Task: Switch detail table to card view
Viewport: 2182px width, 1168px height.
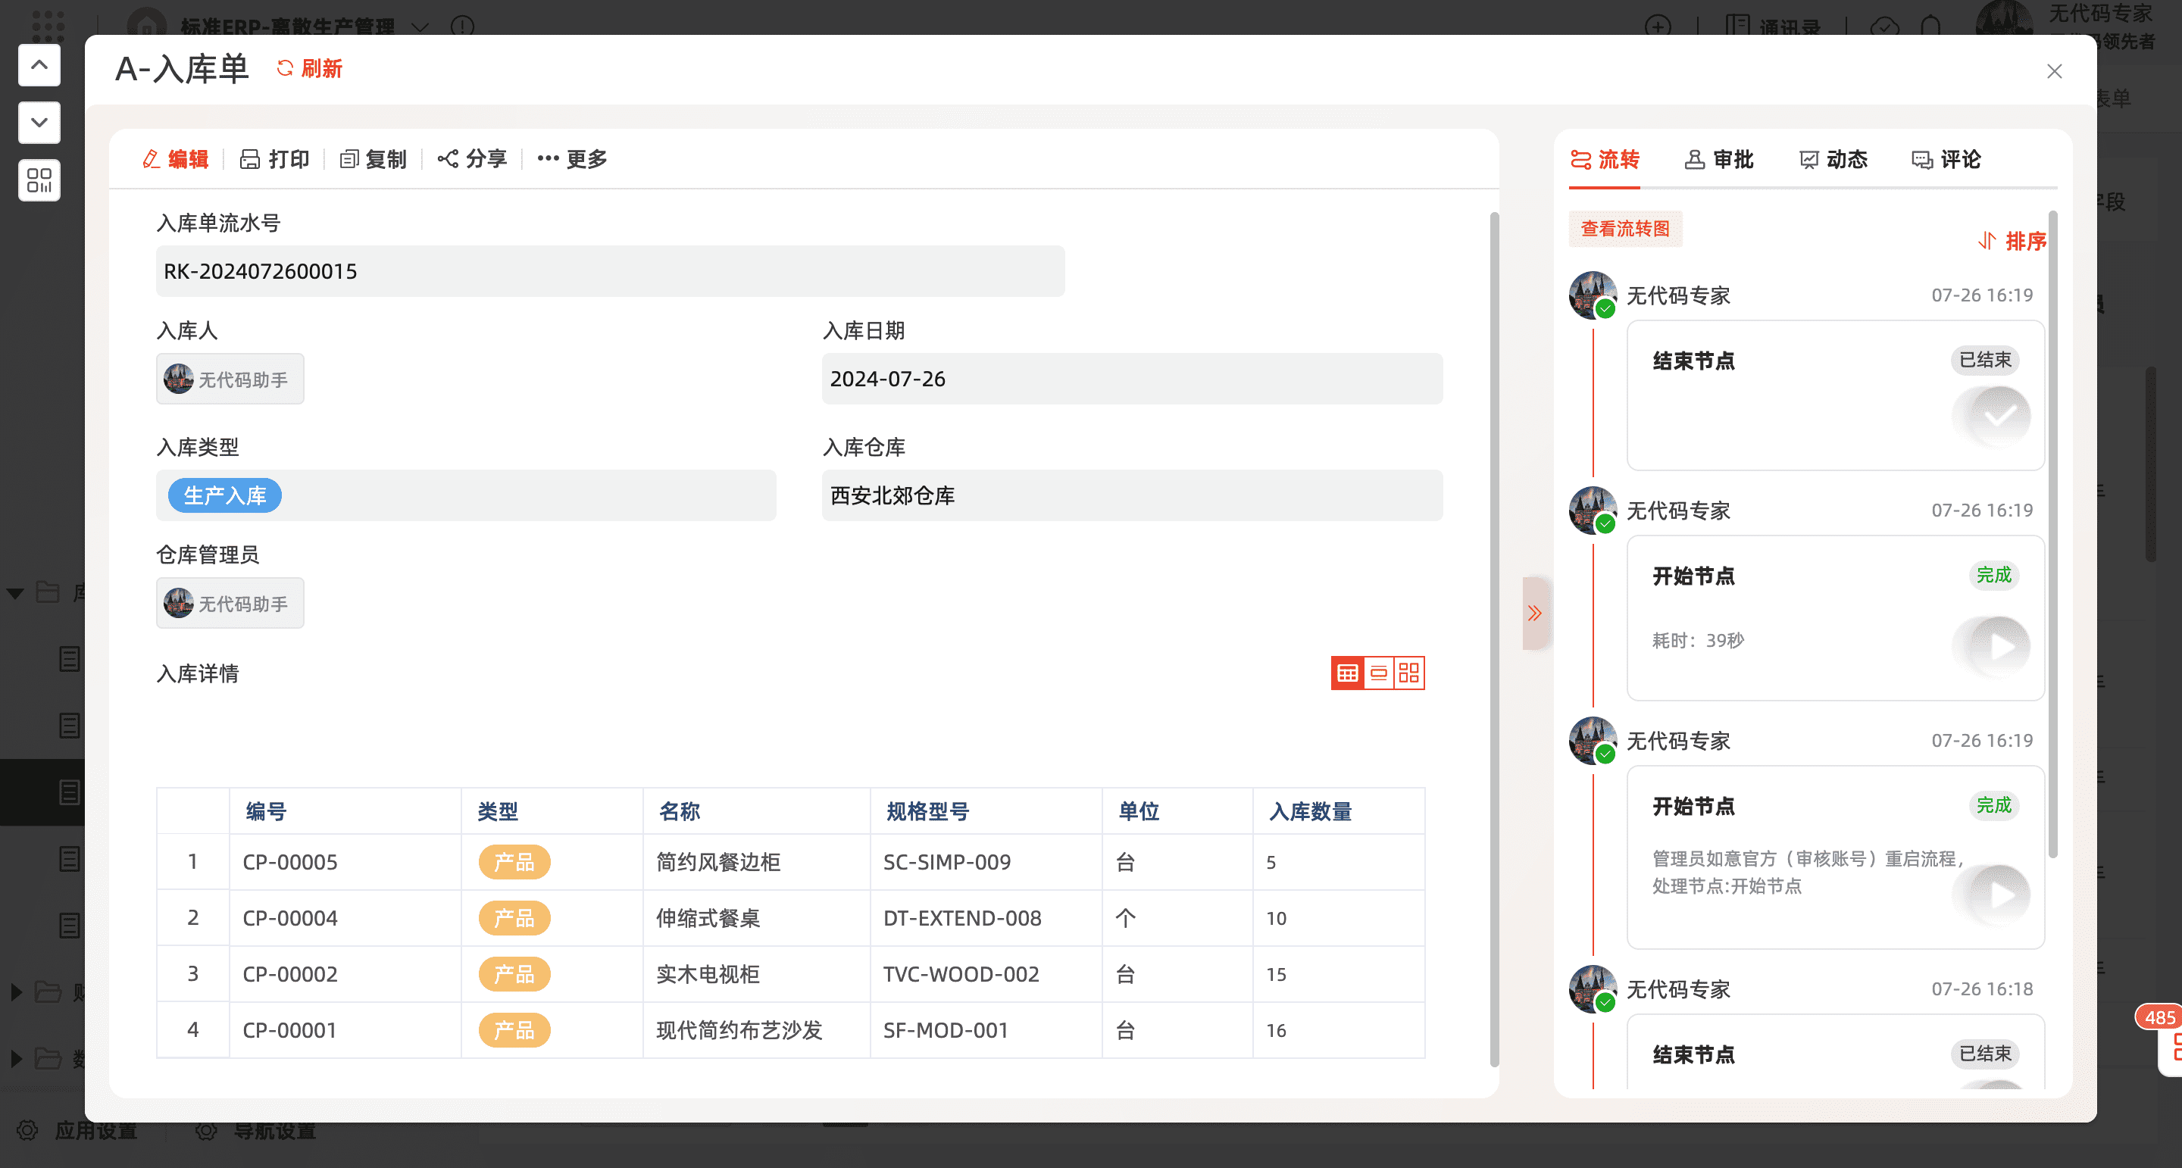Action: 1408,673
